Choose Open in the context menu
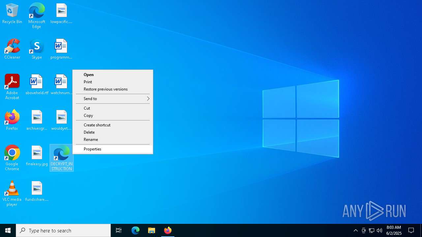422x237 pixels. pos(113,75)
